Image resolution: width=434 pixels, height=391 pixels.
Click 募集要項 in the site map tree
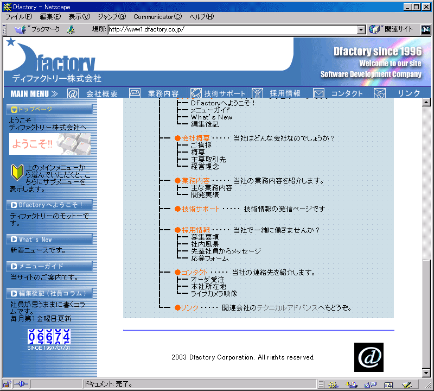point(205,237)
